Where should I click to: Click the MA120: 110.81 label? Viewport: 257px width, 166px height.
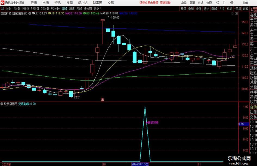coord(109,13)
